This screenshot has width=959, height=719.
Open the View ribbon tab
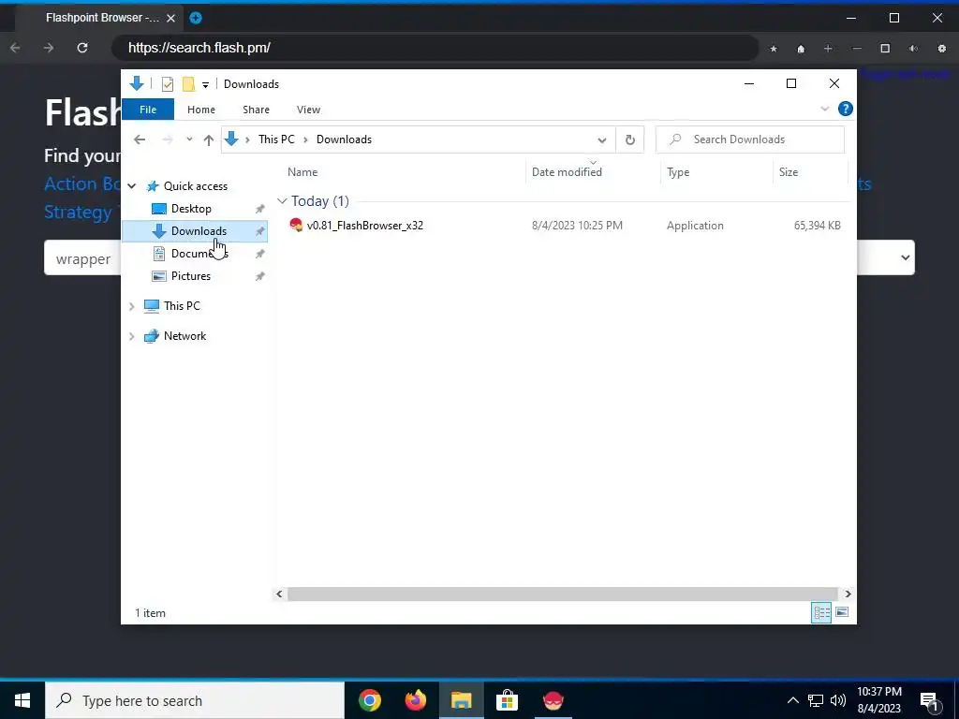coord(308,110)
